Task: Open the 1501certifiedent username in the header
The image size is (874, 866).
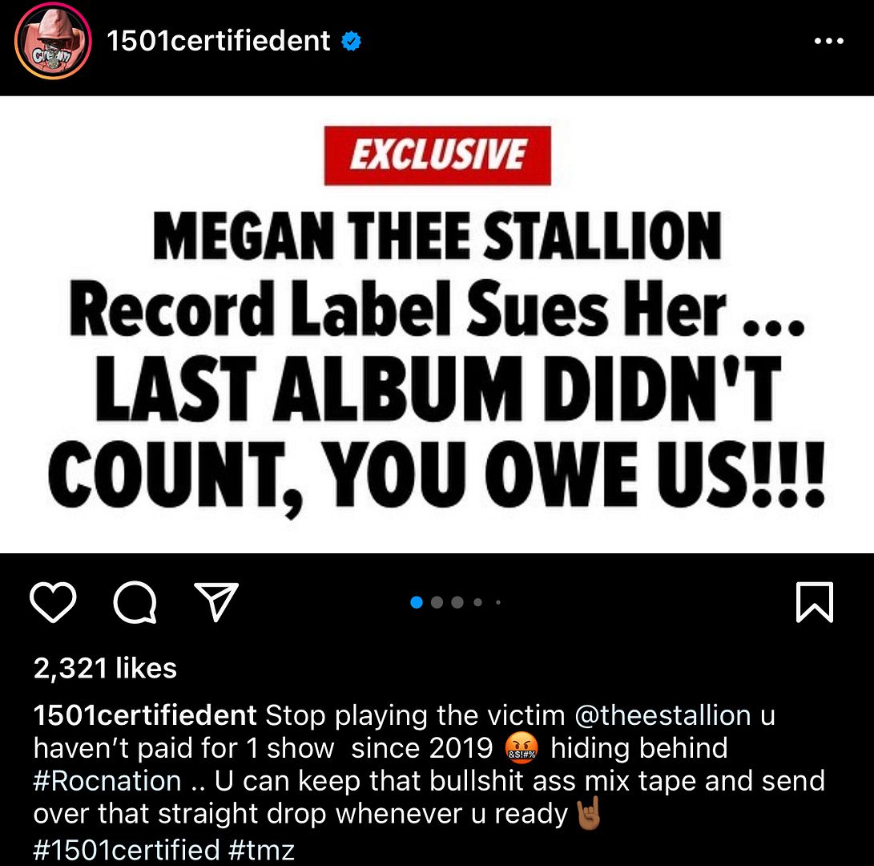Action: click(219, 41)
